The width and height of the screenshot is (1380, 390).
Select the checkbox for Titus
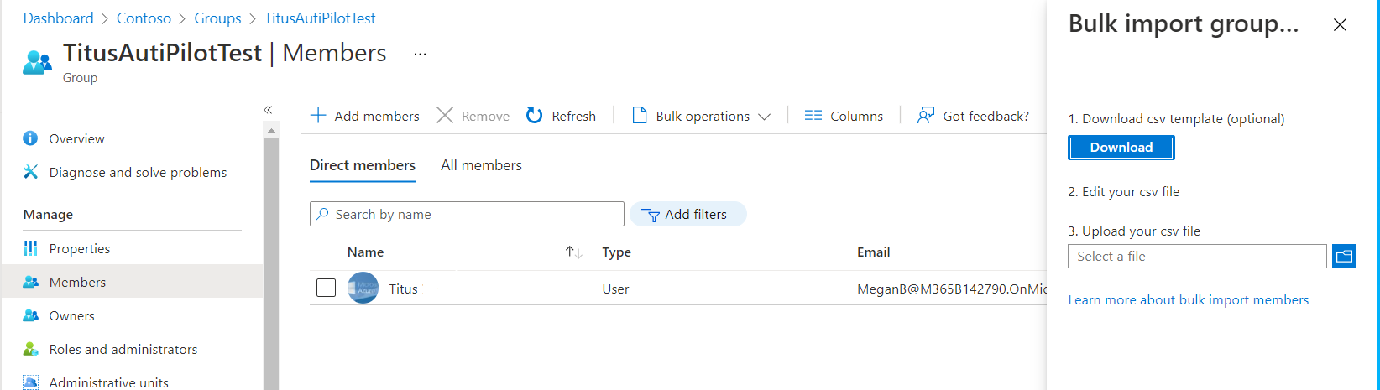[326, 289]
